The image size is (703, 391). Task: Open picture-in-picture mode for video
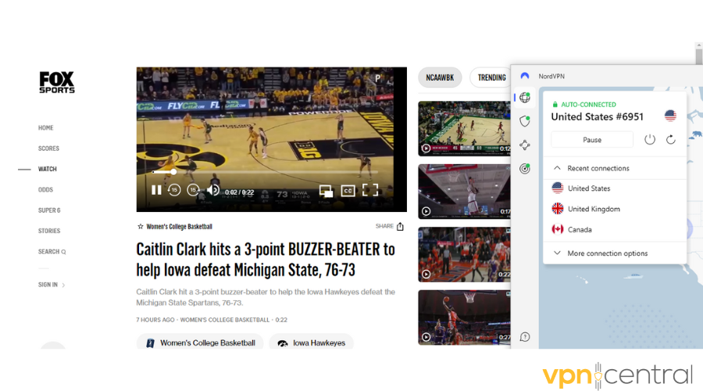click(326, 192)
